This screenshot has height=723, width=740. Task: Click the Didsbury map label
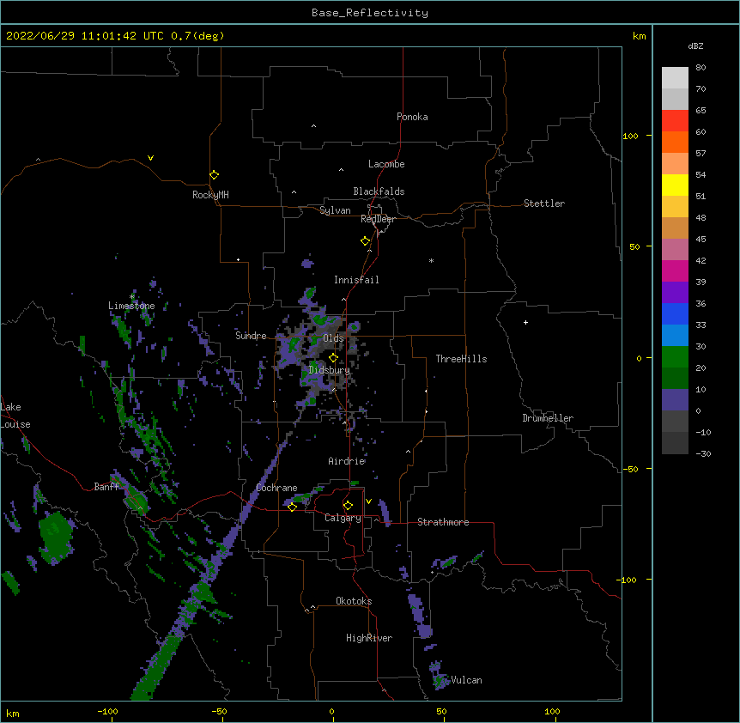point(330,370)
